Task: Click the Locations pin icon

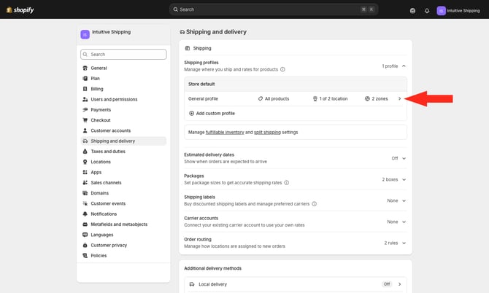Action: click(x=85, y=162)
